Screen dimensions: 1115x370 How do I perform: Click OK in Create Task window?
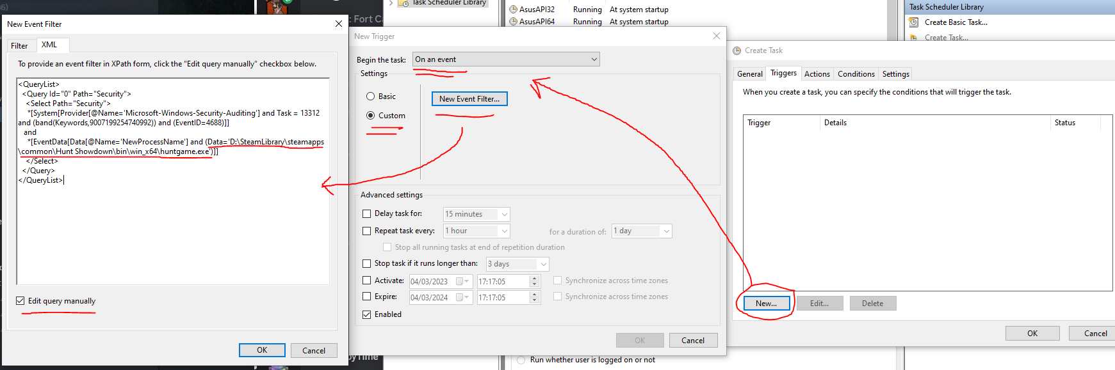(1032, 334)
